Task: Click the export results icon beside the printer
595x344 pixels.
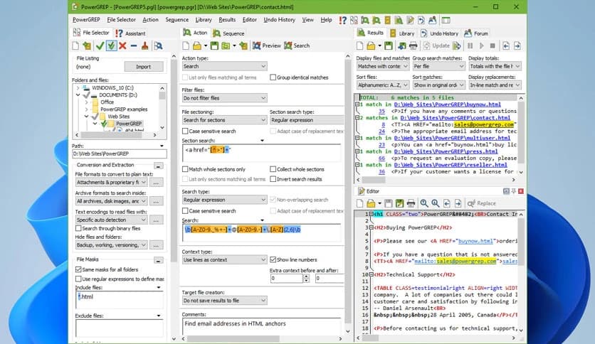Action: click(x=401, y=45)
